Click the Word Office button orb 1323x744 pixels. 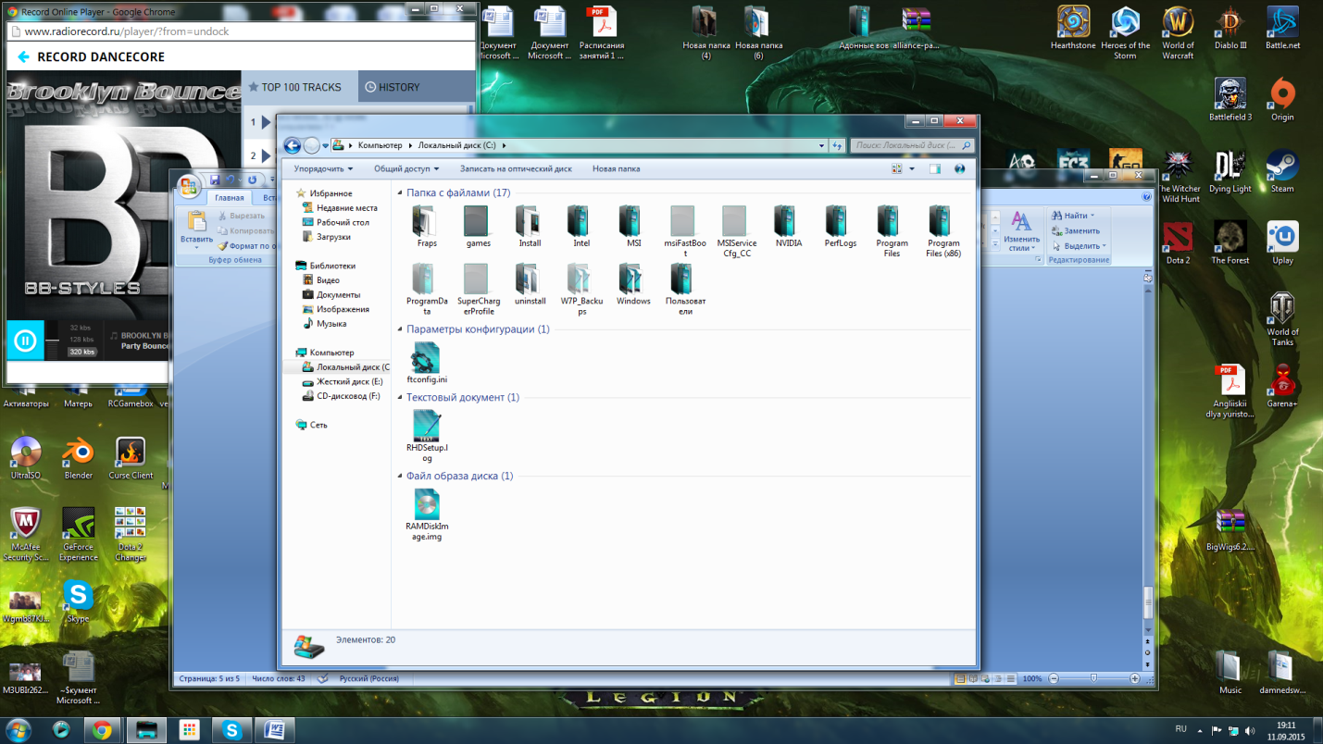click(x=189, y=186)
